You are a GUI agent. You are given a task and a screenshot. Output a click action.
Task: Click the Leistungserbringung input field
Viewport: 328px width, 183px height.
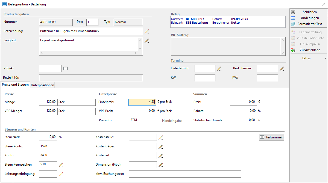tap(48, 174)
